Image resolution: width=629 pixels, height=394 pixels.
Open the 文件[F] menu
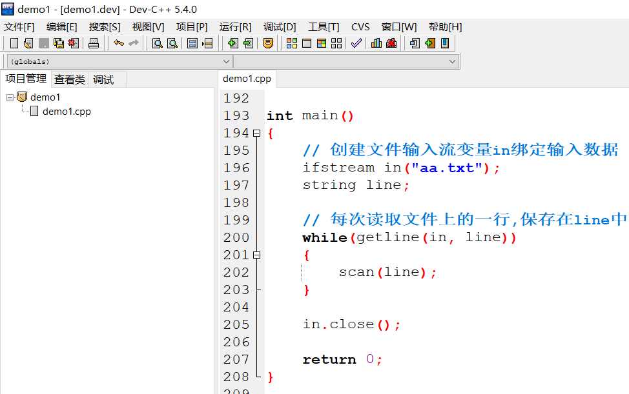(19, 27)
